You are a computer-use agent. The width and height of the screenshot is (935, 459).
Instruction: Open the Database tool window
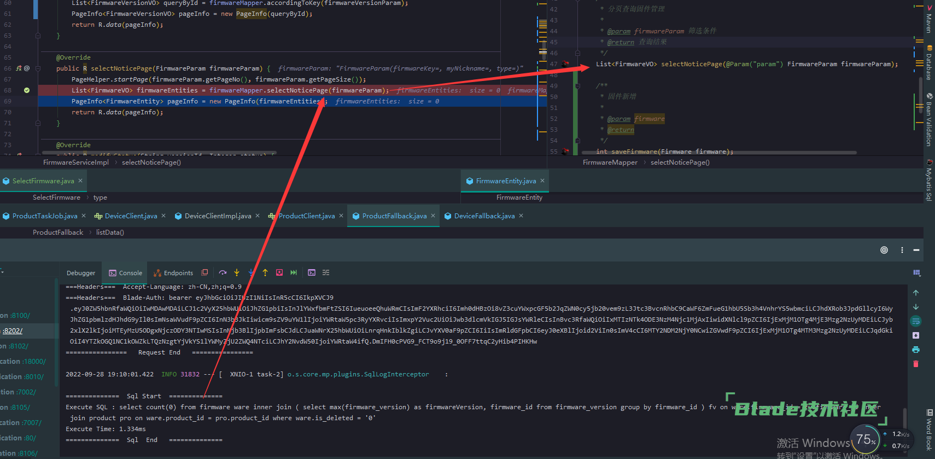click(929, 63)
